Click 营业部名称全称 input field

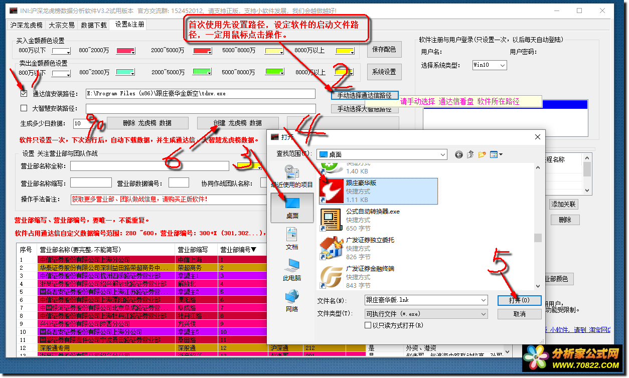150,166
